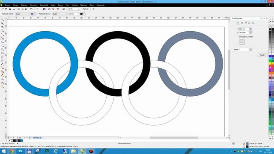Open the outline type dropdown

pos(66,14)
